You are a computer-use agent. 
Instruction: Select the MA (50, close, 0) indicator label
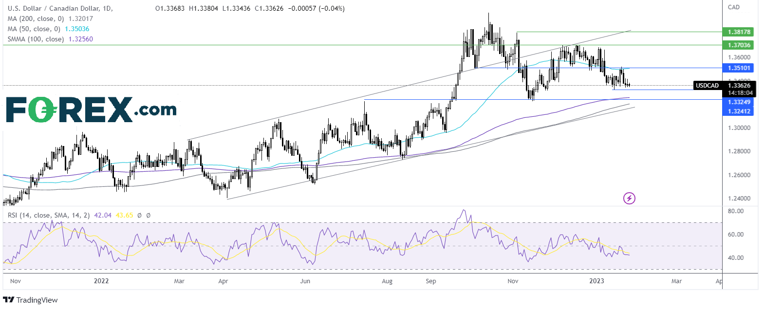coord(34,29)
